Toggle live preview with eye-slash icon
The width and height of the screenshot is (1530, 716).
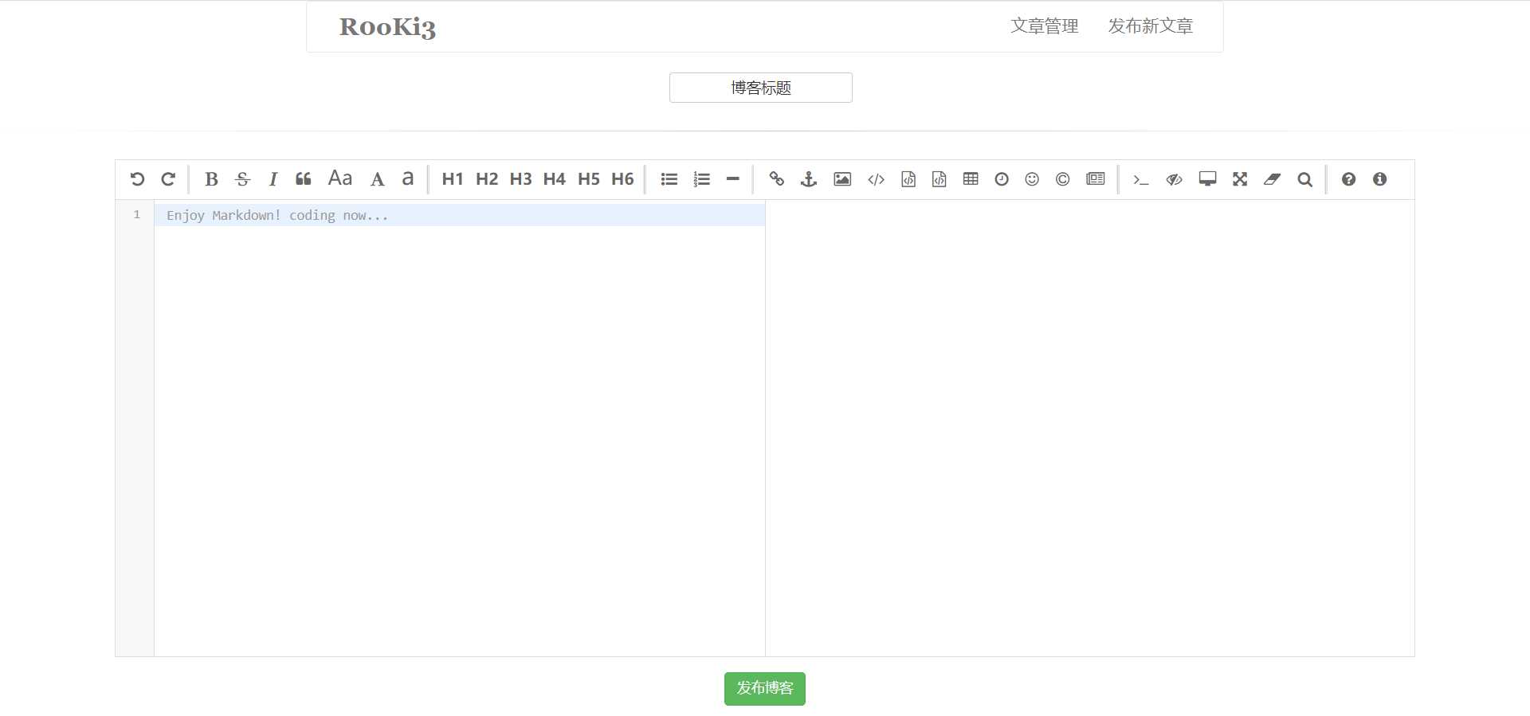[x=1174, y=179]
